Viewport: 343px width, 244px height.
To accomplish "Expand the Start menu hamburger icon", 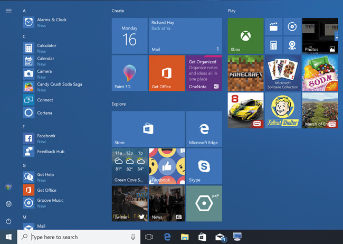I will 8,11.
